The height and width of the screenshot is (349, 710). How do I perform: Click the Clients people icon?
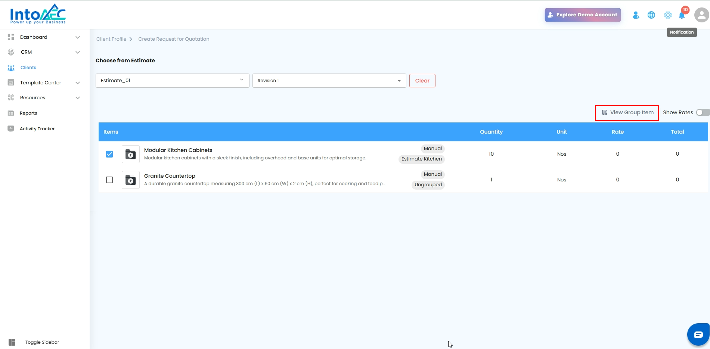pos(11,68)
